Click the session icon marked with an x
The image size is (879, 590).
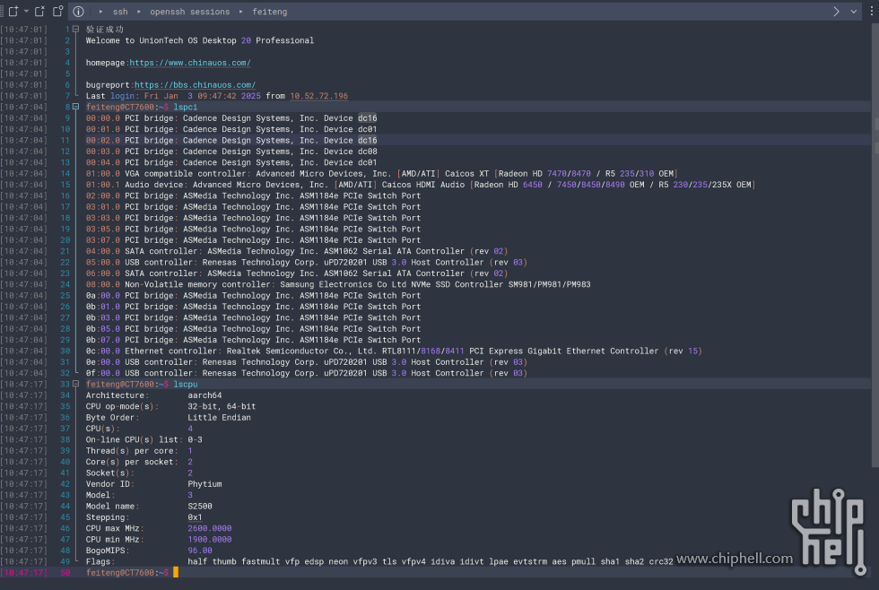click(x=39, y=11)
